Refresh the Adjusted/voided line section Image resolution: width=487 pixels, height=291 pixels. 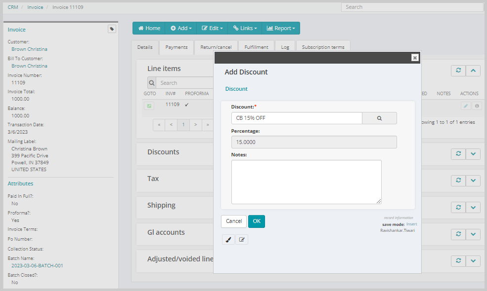(x=458, y=260)
